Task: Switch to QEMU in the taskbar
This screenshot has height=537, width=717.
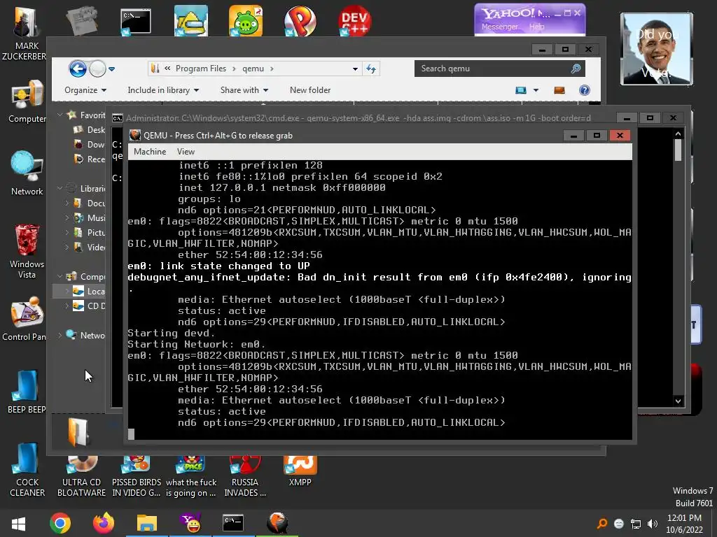Action: [x=277, y=523]
